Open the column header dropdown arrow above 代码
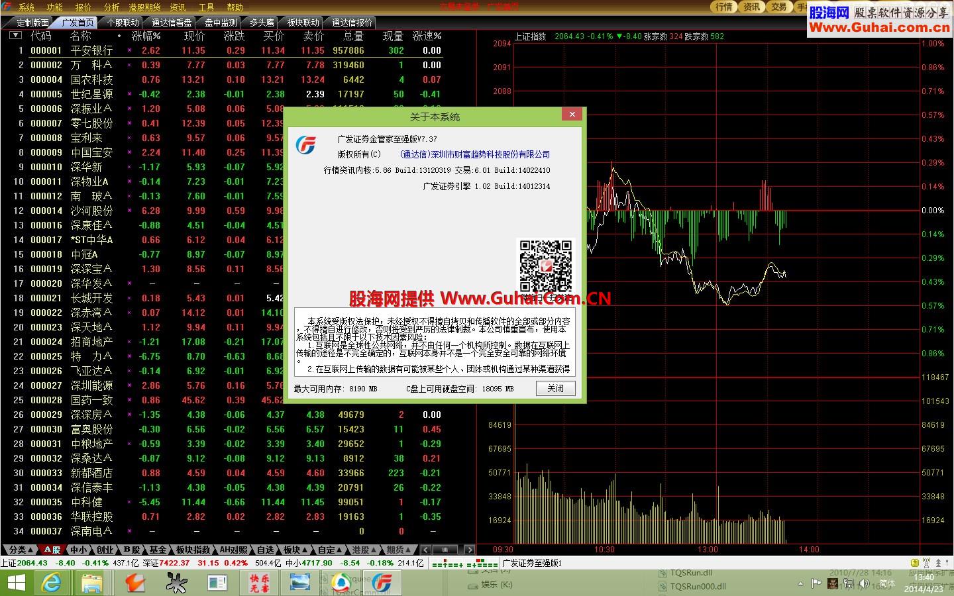Viewport: 954px width, 596px height. point(15,35)
